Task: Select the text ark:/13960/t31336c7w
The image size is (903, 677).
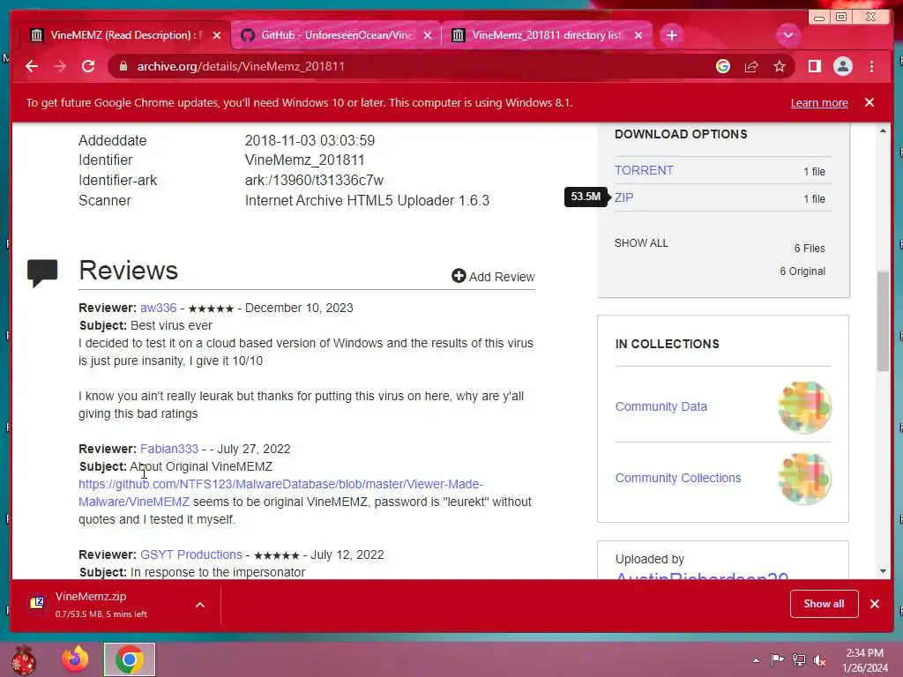Action: (x=314, y=180)
